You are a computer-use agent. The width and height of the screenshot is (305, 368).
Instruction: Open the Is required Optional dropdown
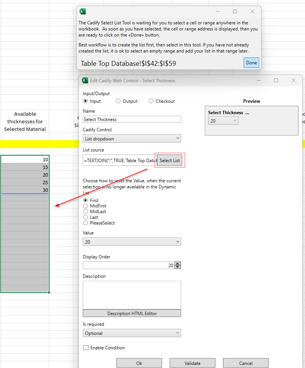click(x=132, y=333)
